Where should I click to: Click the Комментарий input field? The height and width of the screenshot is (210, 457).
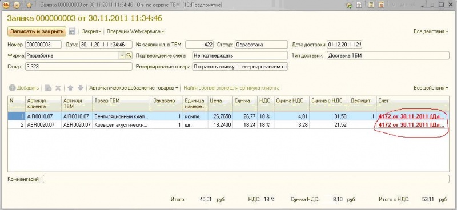246,179
